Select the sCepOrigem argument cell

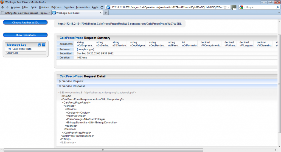pyautogui.click(x=138, y=44)
